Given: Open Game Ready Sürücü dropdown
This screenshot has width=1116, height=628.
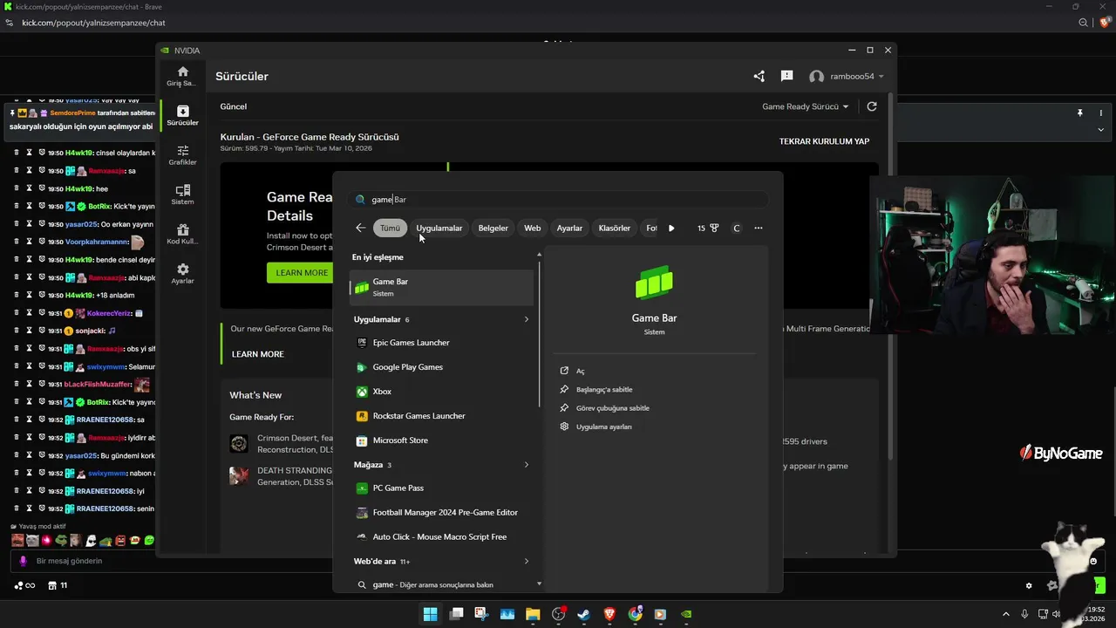Looking at the screenshot, I should 805,106.
